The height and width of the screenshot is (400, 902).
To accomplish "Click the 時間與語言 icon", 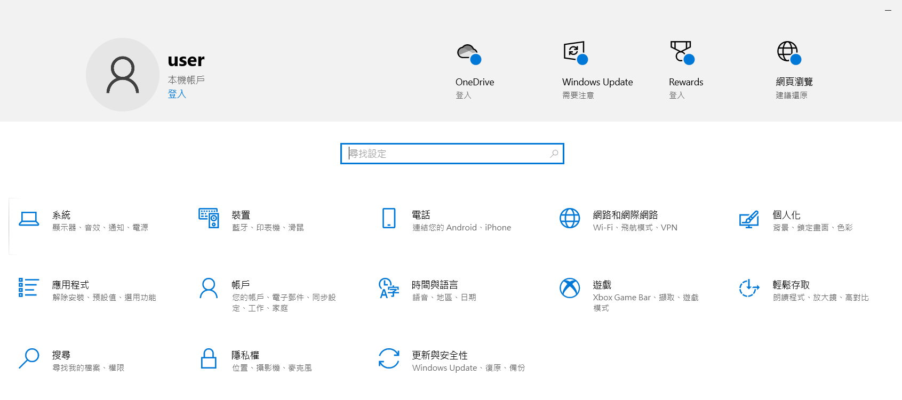I will [389, 288].
